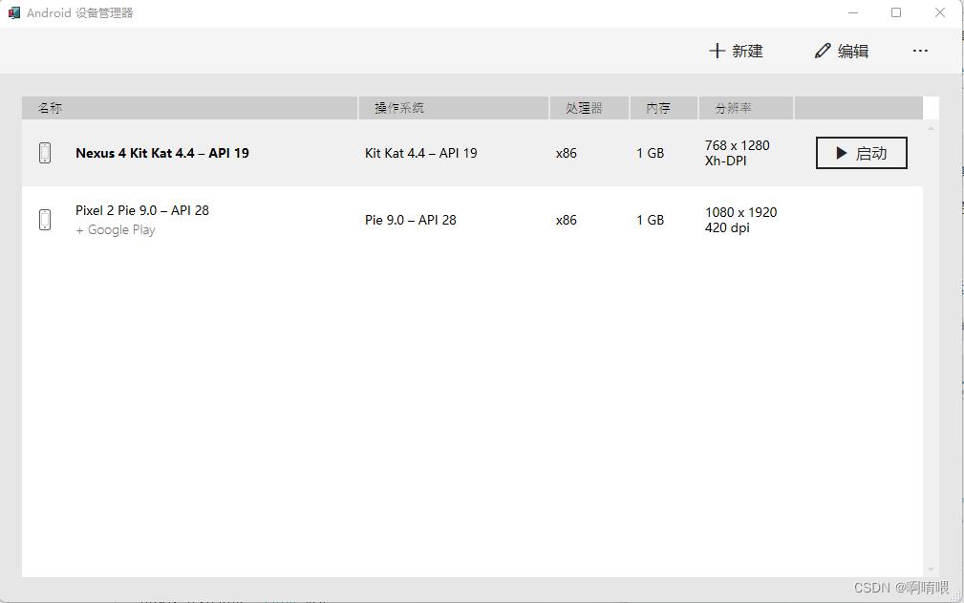Select the Nexus 4 Kit Kat 4.4 – API 19 device name
The height and width of the screenshot is (603, 964).
coord(162,153)
